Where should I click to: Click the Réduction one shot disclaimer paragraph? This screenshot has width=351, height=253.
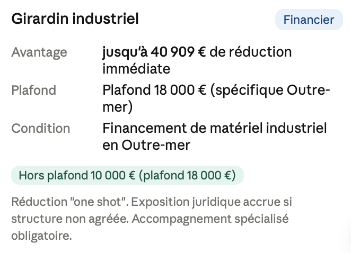coord(152,219)
